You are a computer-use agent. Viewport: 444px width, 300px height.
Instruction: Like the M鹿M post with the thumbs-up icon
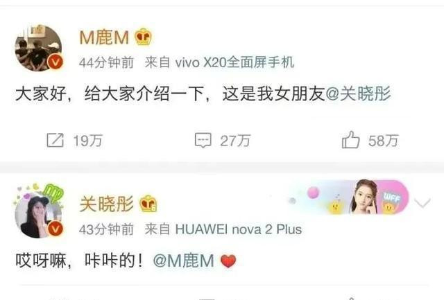pyautogui.click(x=350, y=140)
